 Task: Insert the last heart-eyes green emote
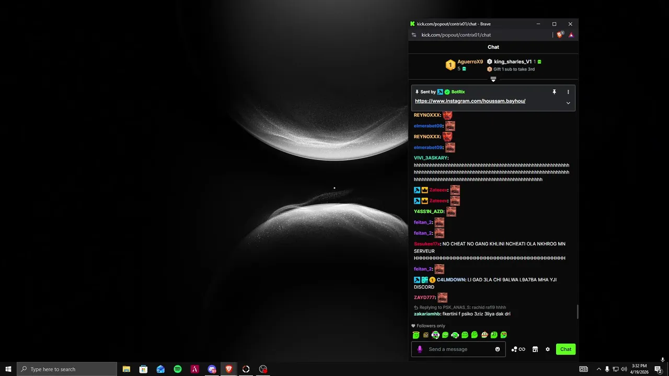coord(504,335)
